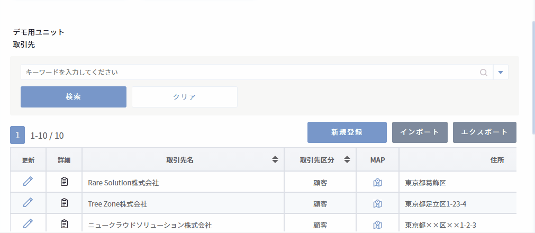
Task: Click the デモ用ユニット heading
Action: click(39, 32)
